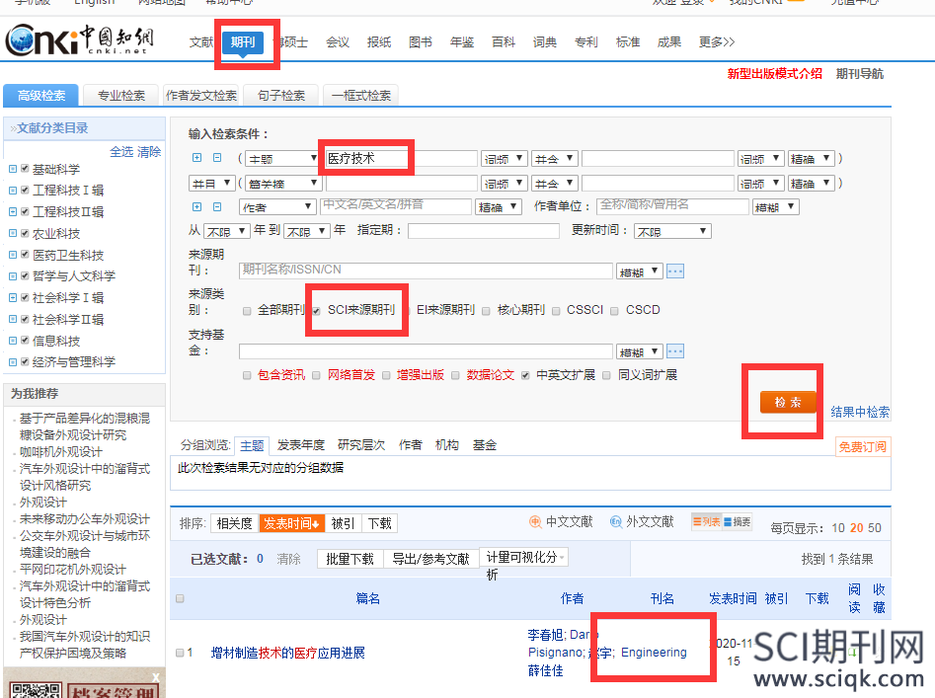Image resolution: width=935 pixels, height=698 pixels.
Task: Select the result row 1 checkbox
Action: pyautogui.click(x=180, y=653)
